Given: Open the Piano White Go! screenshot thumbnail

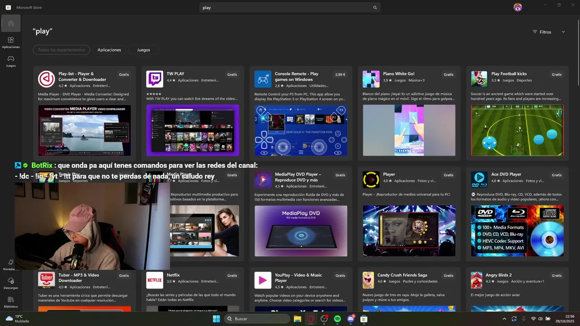Looking at the screenshot, I should coord(409,130).
